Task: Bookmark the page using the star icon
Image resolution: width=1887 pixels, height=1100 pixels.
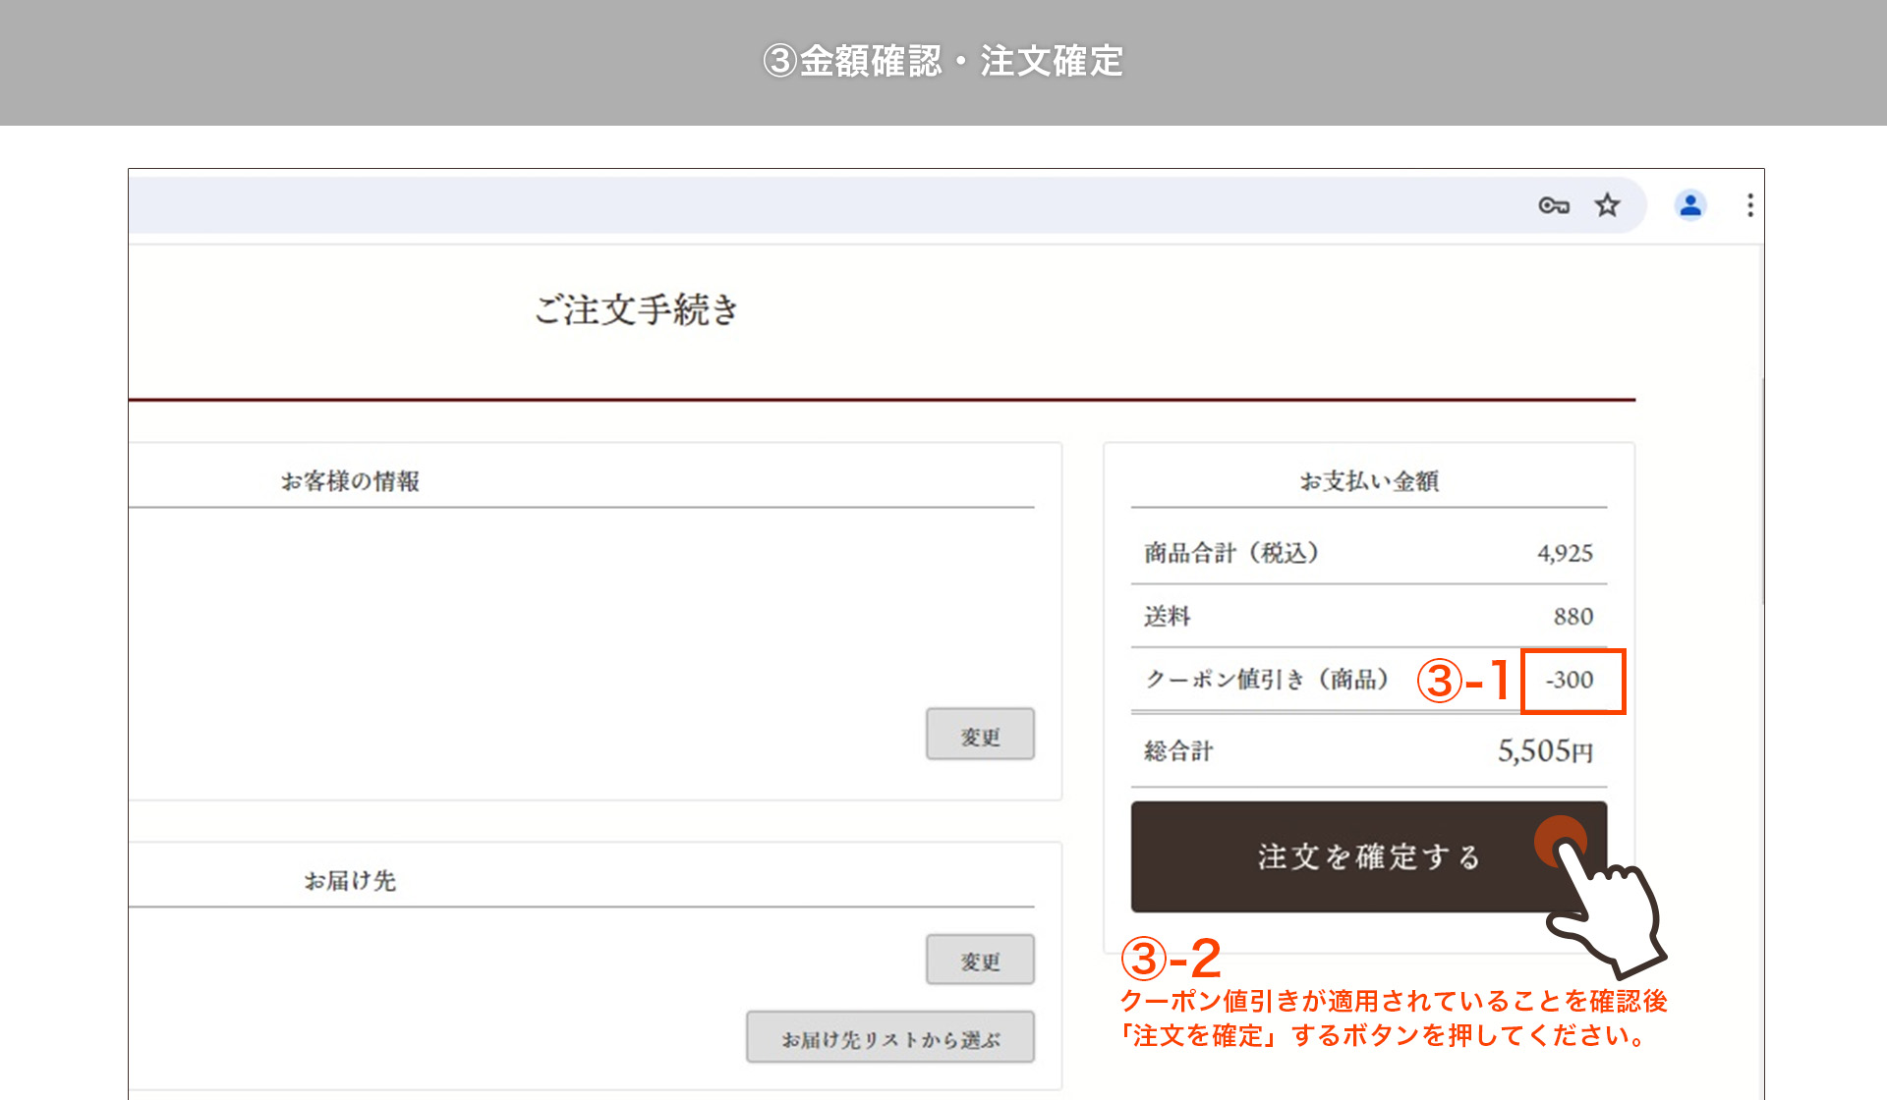Action: pyautogui.click(x=1608, y=204)
